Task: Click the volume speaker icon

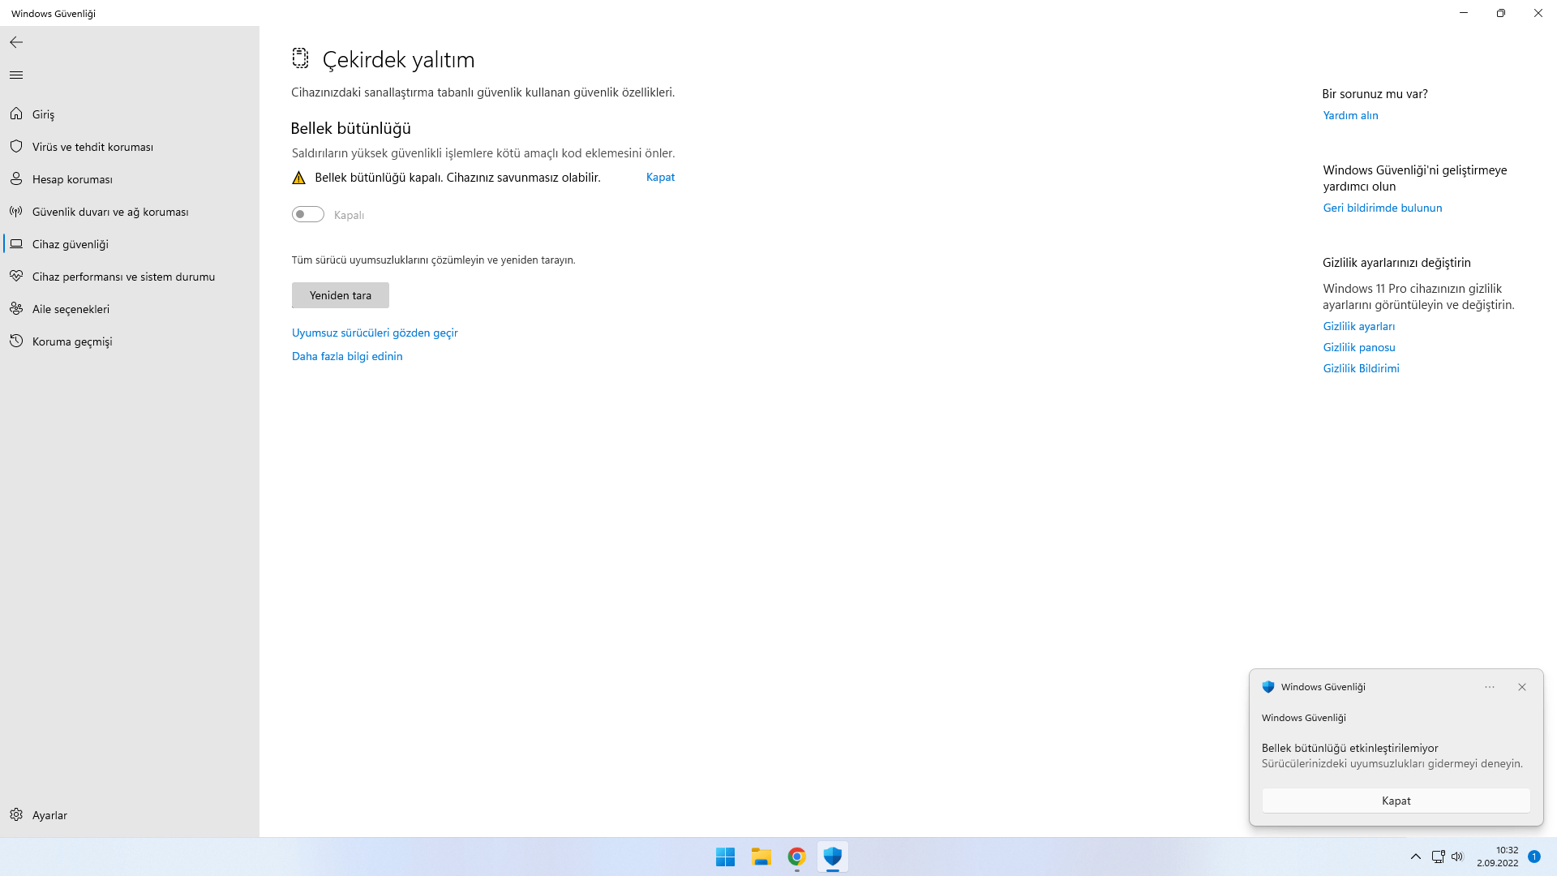Action: (x=1457, y=857)
